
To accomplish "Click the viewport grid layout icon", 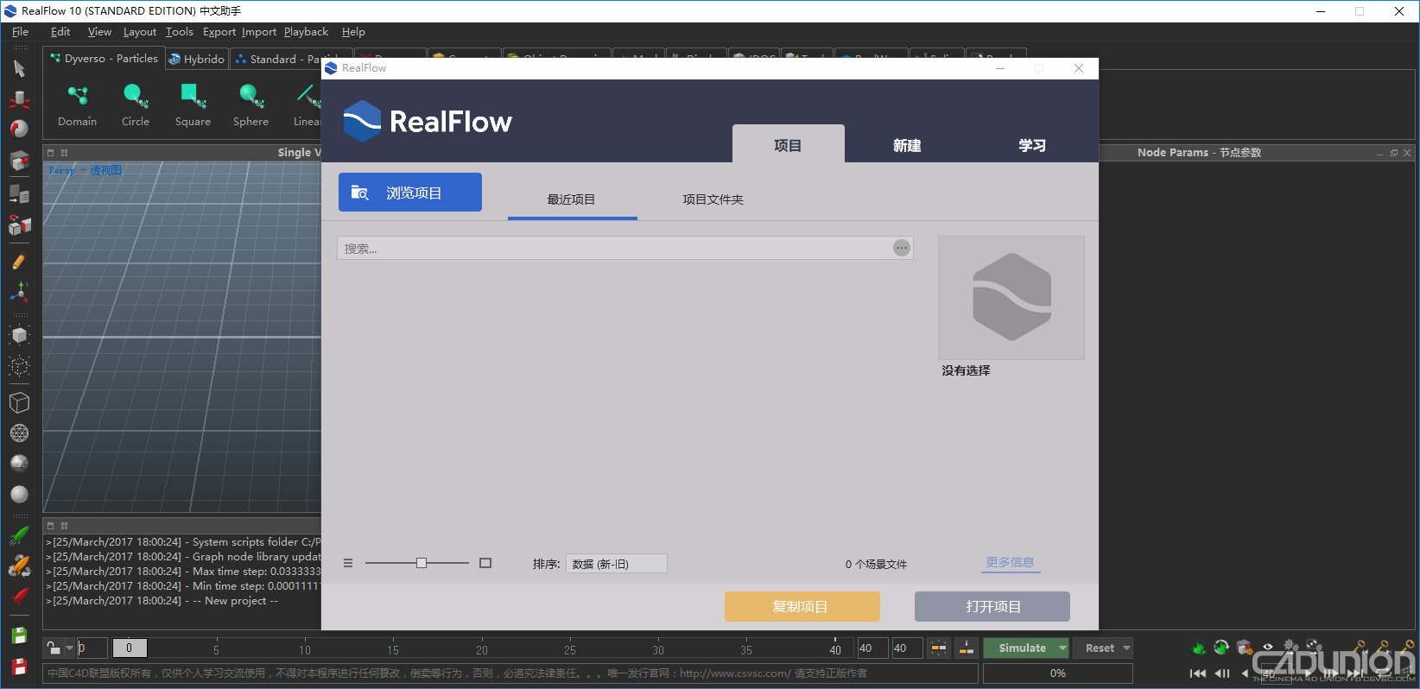I will [x=65, y=152].
